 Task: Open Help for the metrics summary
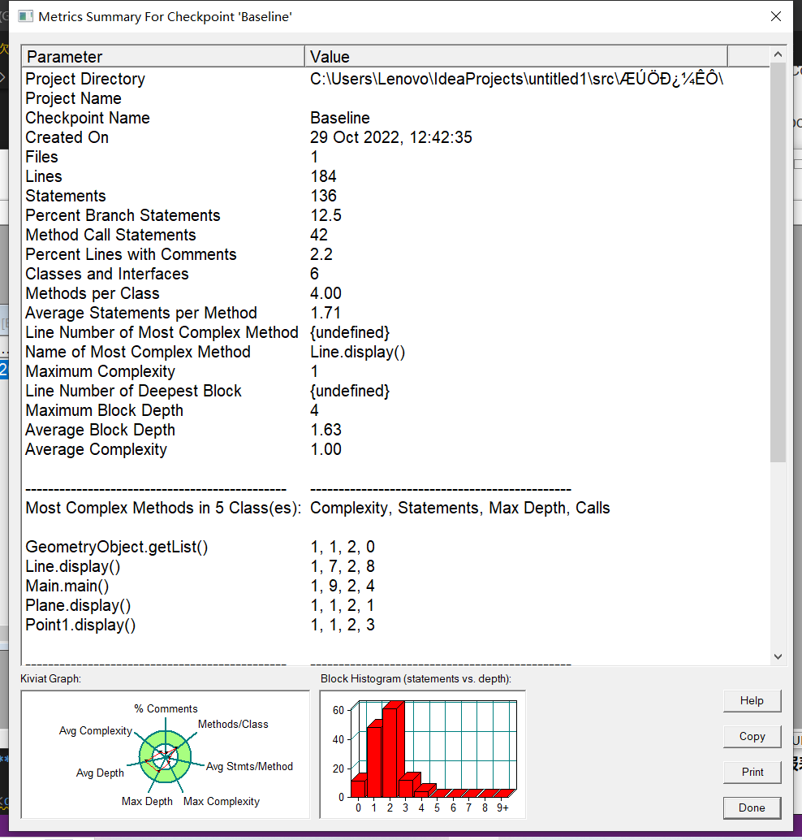point(752,700)
